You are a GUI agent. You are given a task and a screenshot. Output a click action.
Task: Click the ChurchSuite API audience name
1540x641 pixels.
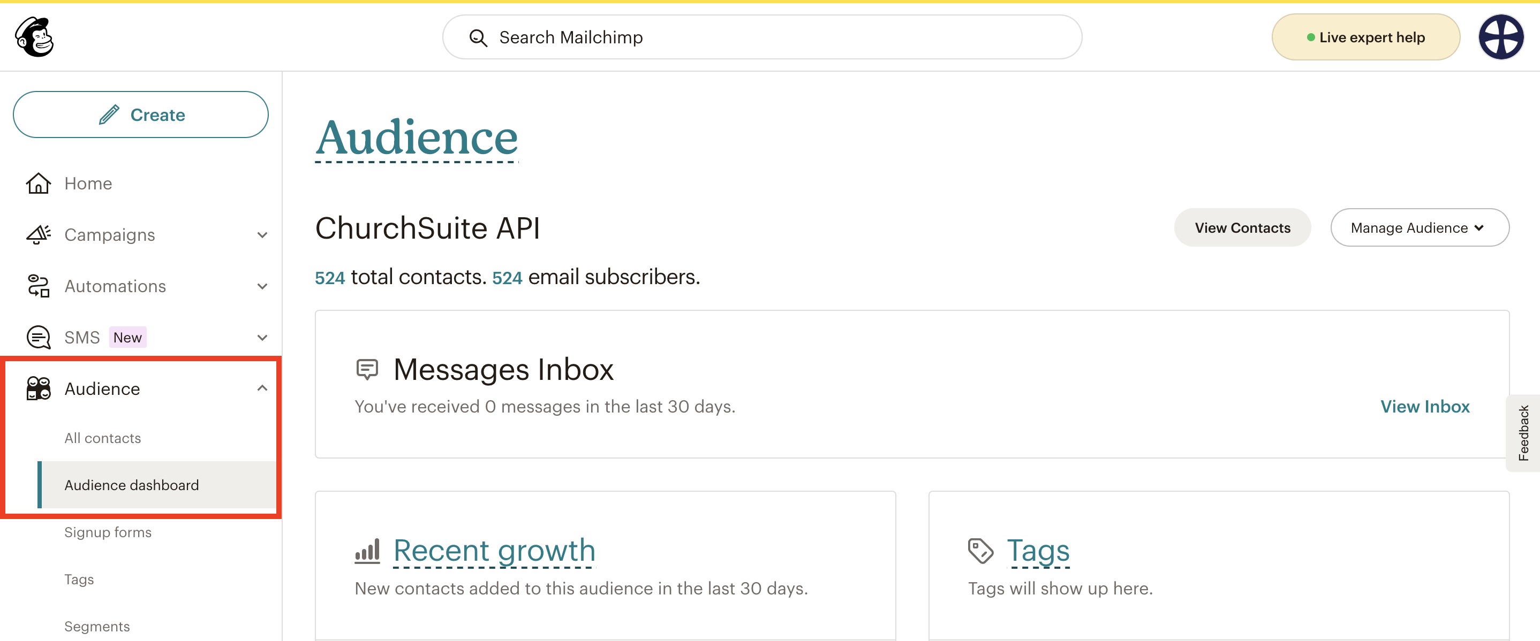click(x=427, y=228)
